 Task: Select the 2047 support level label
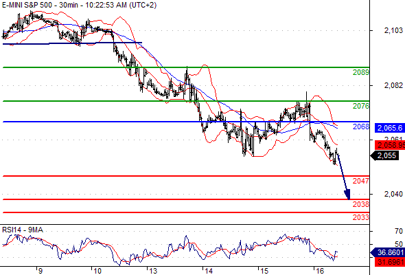361,181
